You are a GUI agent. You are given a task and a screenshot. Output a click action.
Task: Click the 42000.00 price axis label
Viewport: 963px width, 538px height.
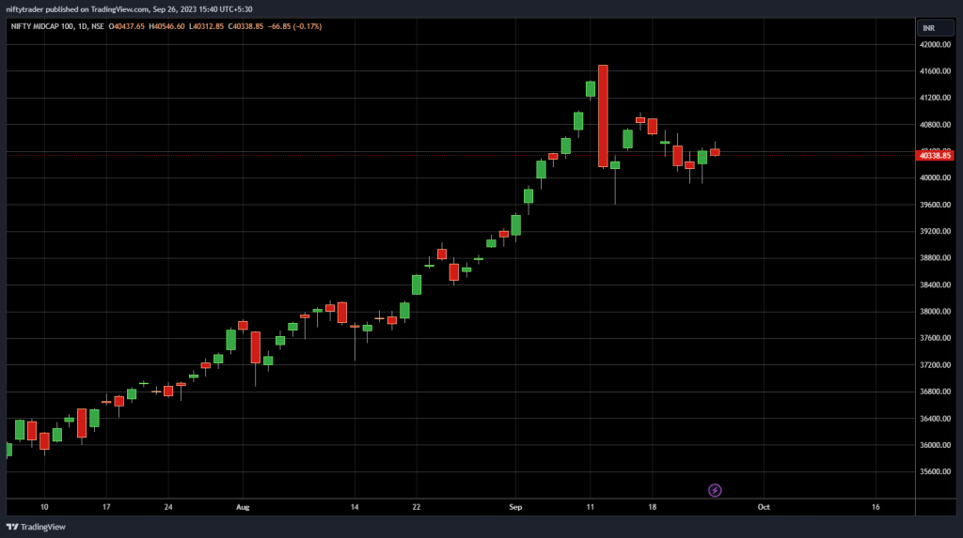pos(935,45)
